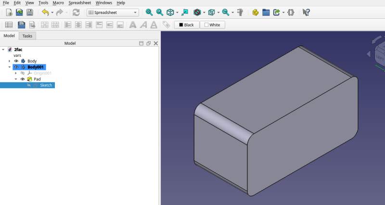Create a new document
385x205 pixels.
coord(9,13)
